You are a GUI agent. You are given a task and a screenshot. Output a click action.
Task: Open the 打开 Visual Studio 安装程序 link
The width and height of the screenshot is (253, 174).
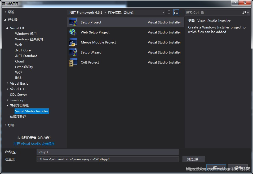pos(34,144)
